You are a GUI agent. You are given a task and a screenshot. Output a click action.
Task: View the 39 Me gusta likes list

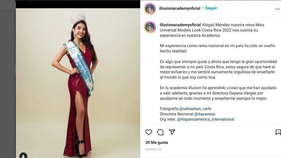click(x=157, y=142)
